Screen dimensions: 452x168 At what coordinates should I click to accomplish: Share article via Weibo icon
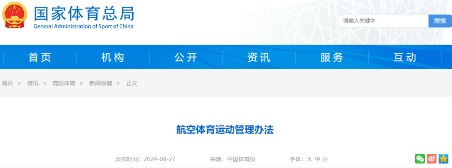pyautogui.click(x=431, y=158)
